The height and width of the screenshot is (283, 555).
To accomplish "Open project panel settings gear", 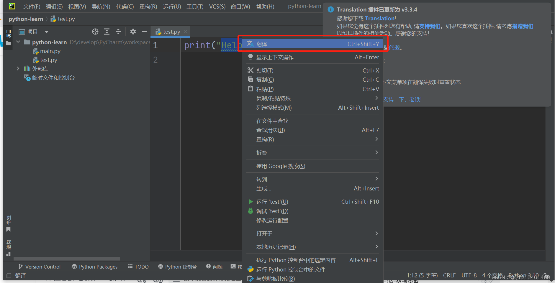I will [x=133, y=32].
